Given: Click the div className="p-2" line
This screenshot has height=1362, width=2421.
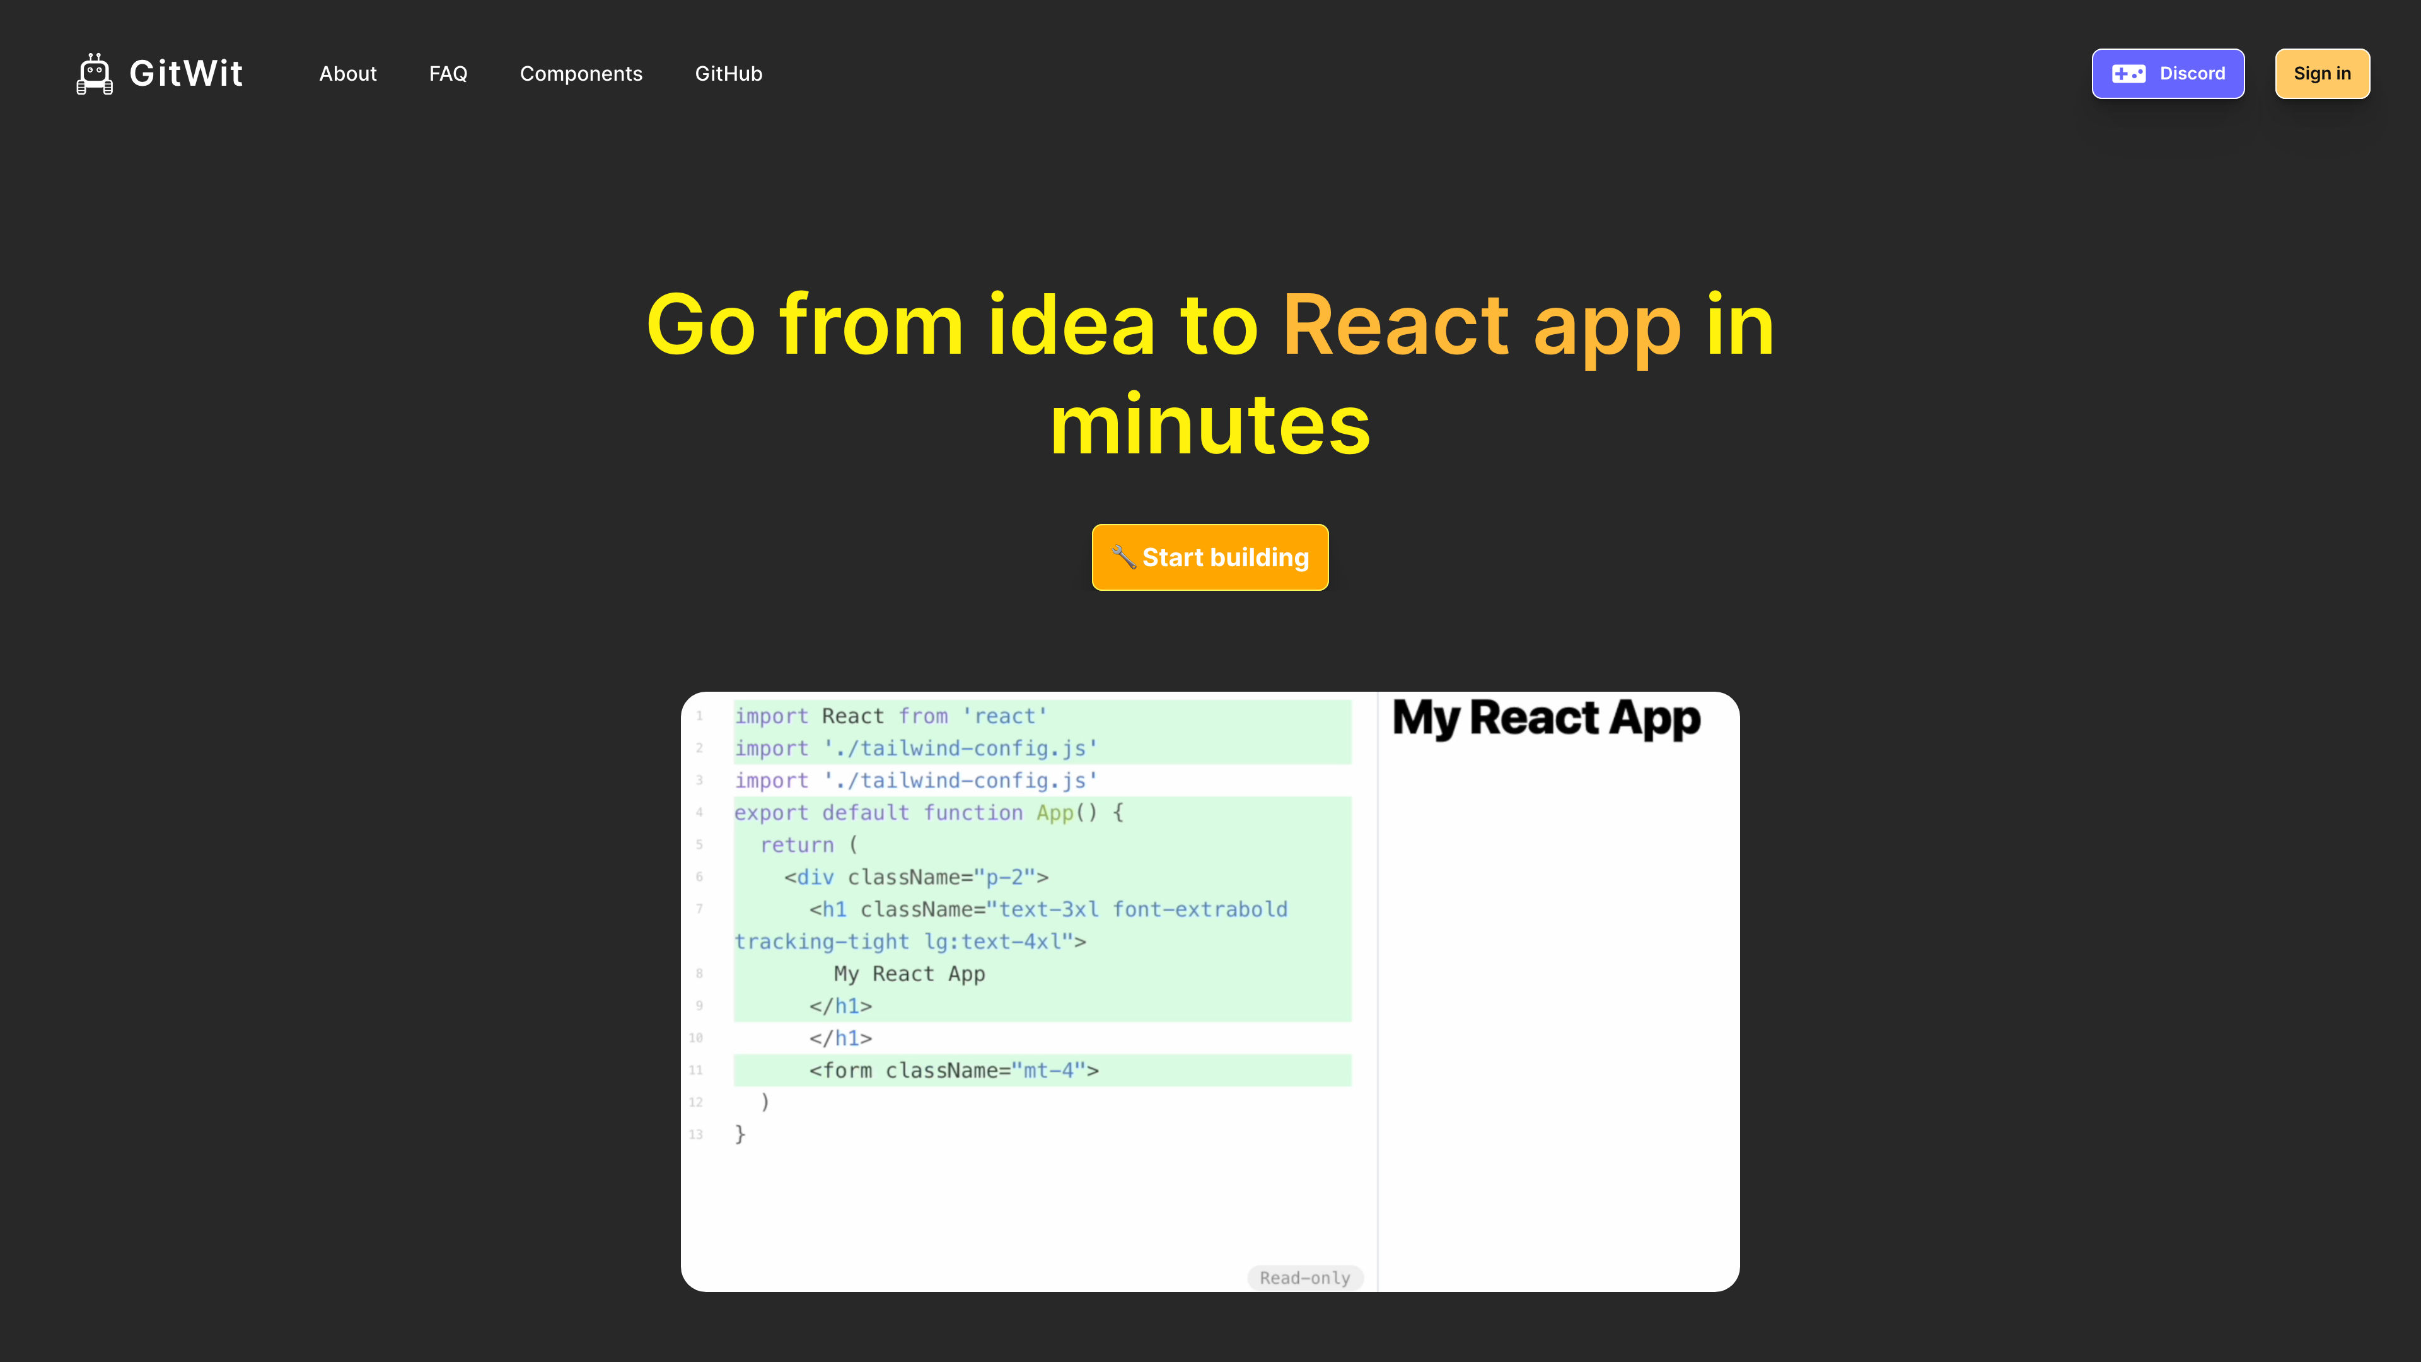Looking at the screenshot, I should pyautogui.click(x=916, y=877).
